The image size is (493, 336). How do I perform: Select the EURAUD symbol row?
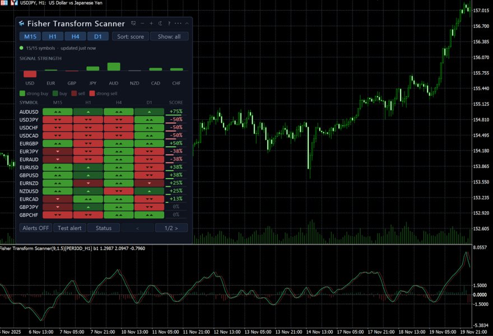pos(103,160)
